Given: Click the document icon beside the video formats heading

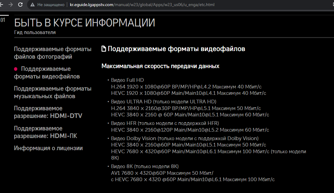Looking at the screenshot, I should point(104,49).
